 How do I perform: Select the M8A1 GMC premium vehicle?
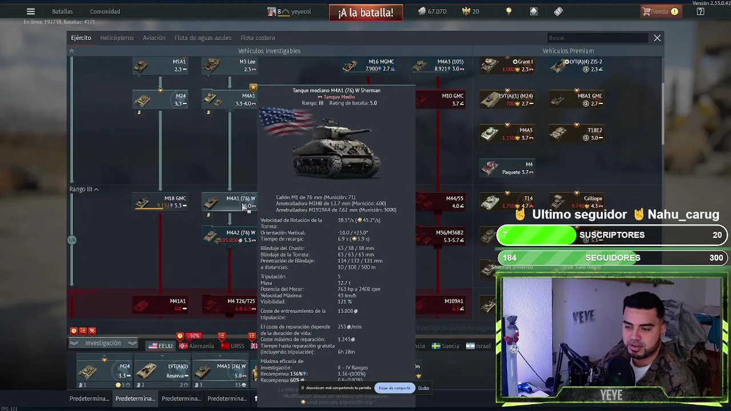pyautogui.click(x=577, y=100)
